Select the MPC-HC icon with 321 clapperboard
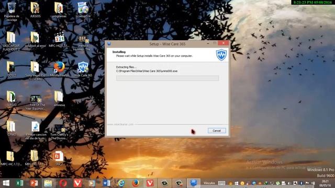Viewport: 335px width, 188px height. (x=59, y=40)
